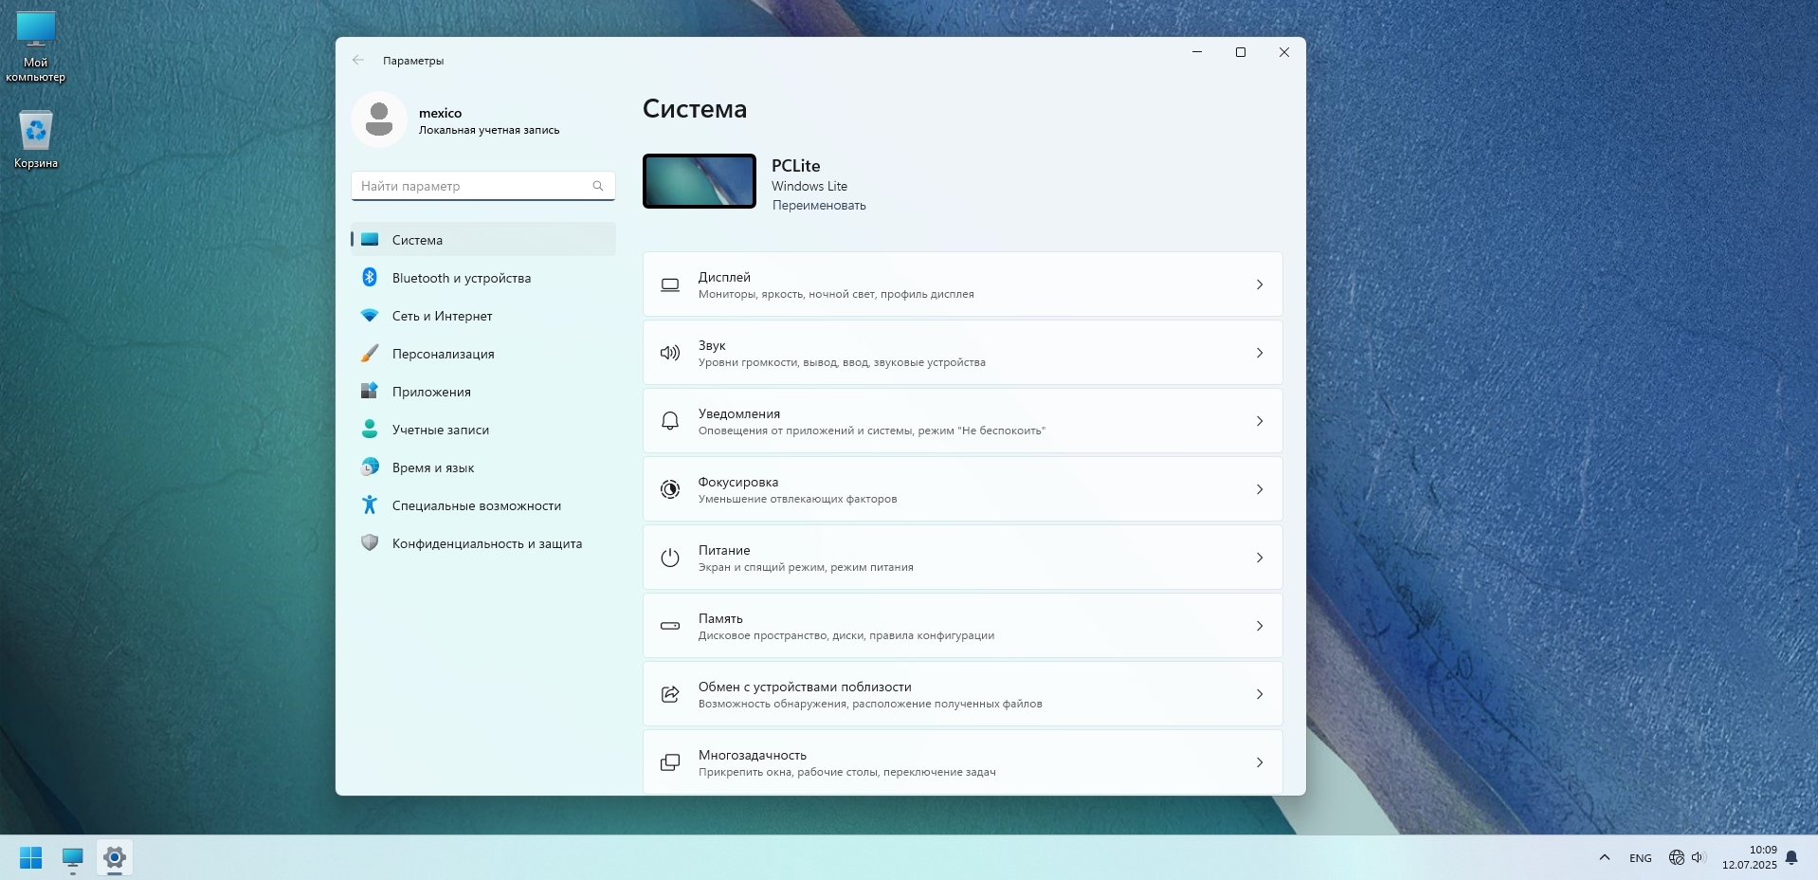Click the Settings gear on the taskbar

click(115, 858)
